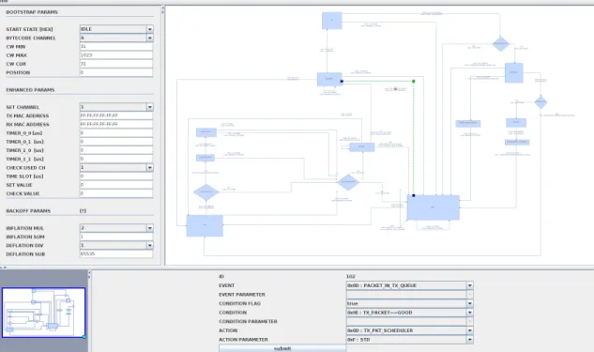The width and height of the screenshot is (594, 352).
Task: Click the TIMER_1_1 input field
Action: (x=116, y=159)
